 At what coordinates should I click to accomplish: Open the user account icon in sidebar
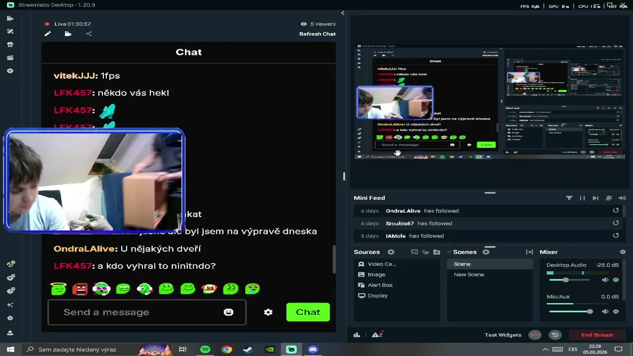click(10, 333)
